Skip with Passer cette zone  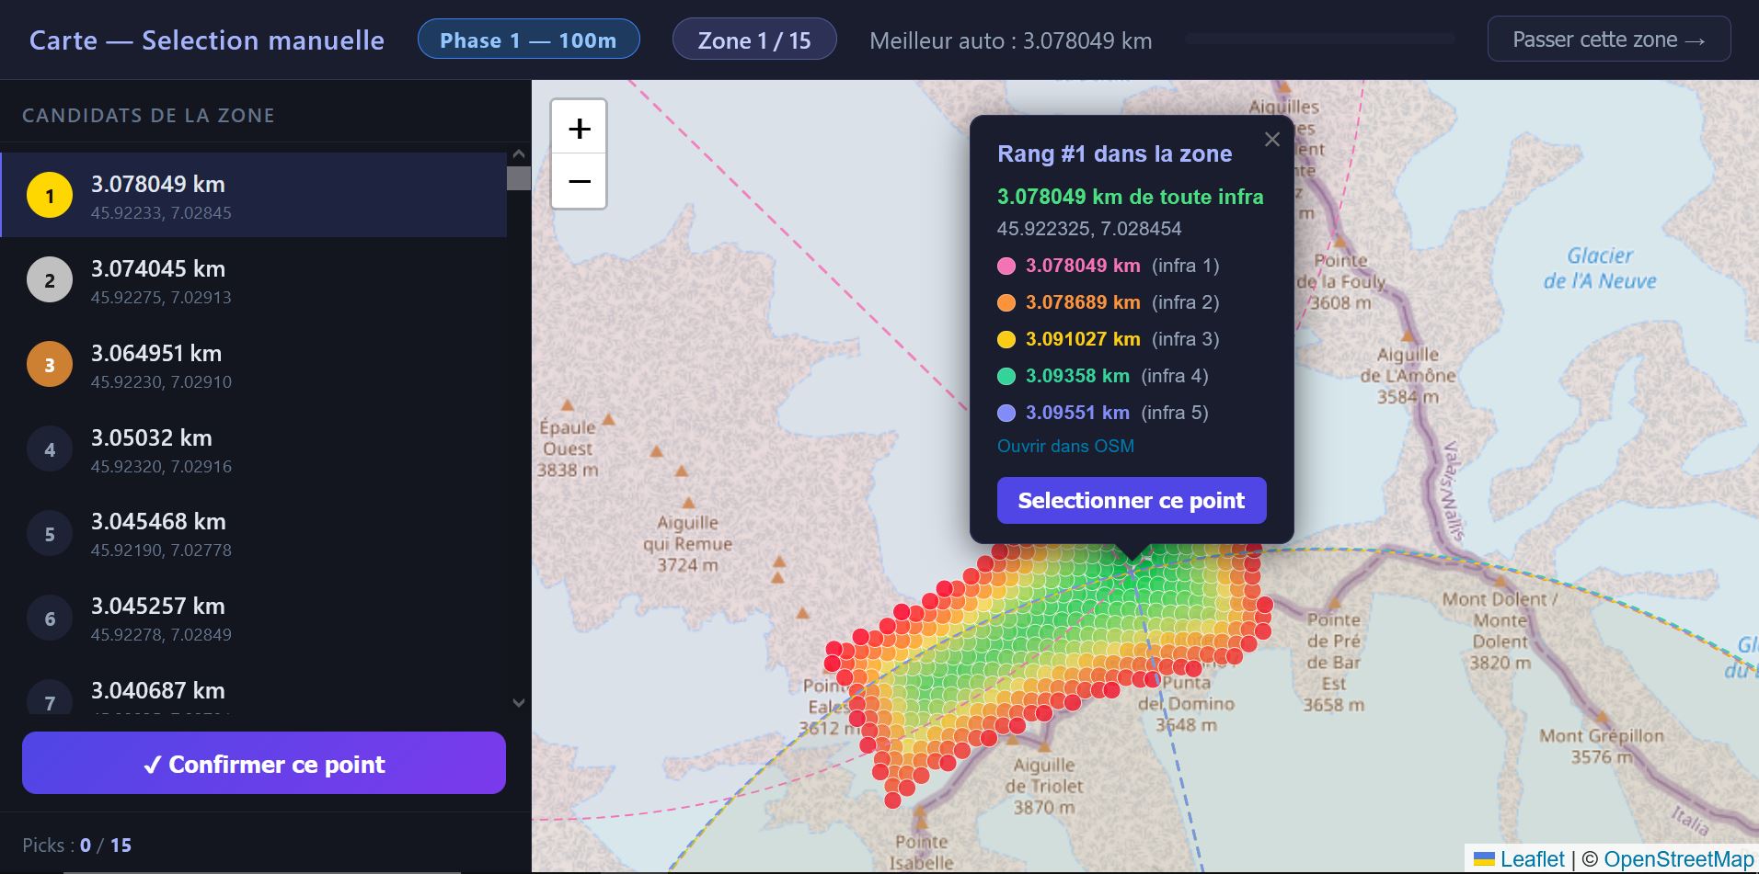[x=1609, y=40]
